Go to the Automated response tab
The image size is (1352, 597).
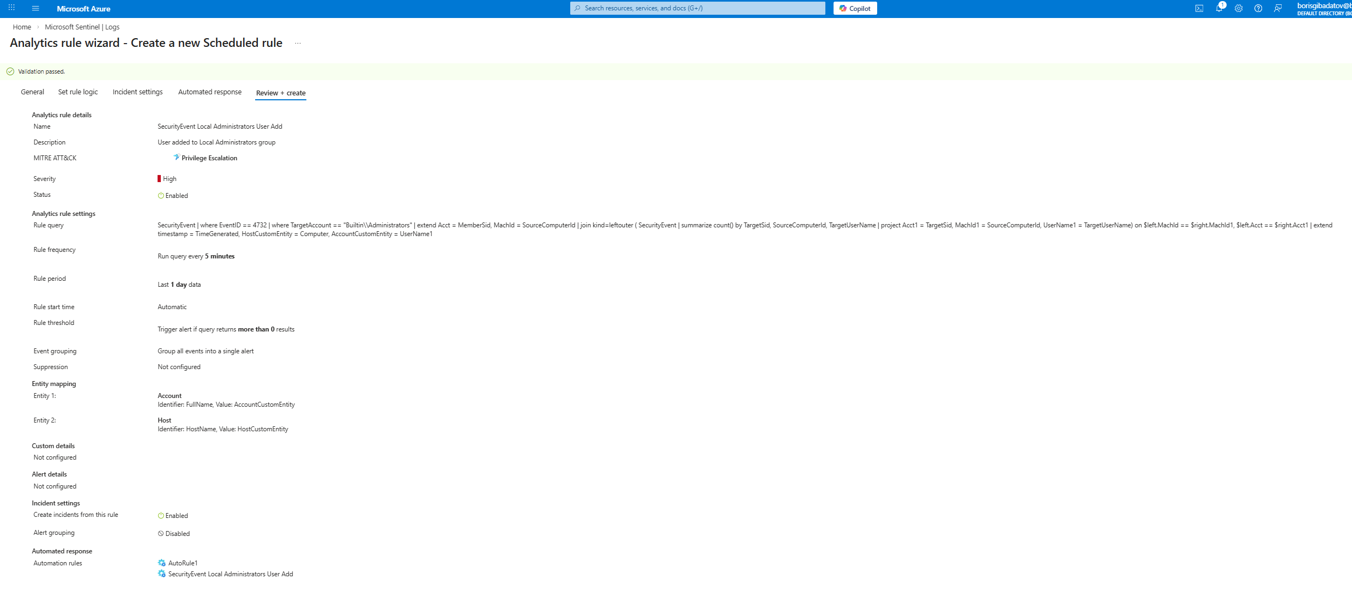[209, 92]
